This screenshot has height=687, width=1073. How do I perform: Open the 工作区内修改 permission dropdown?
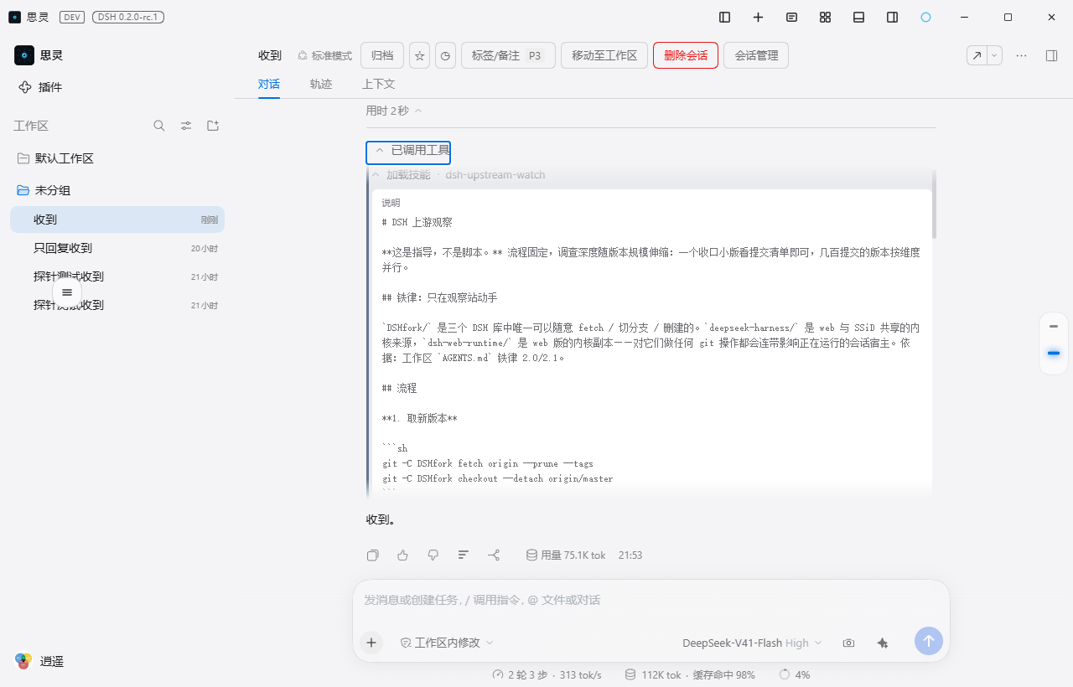point(447,643)
